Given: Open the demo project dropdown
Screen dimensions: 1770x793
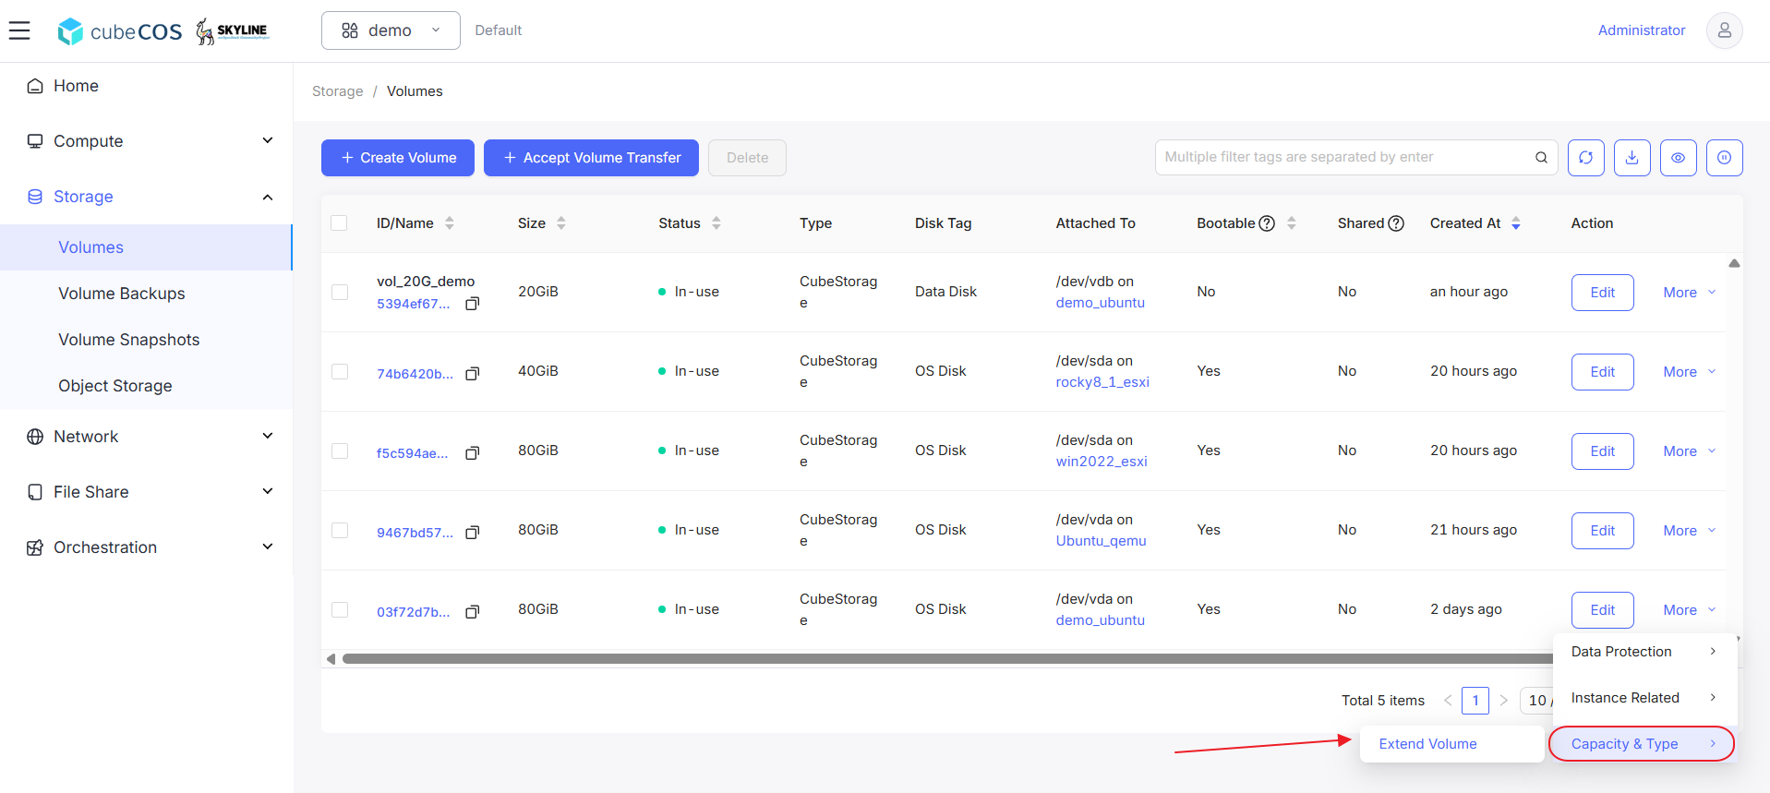Looking at the screenshot, I should click(391, 30).
